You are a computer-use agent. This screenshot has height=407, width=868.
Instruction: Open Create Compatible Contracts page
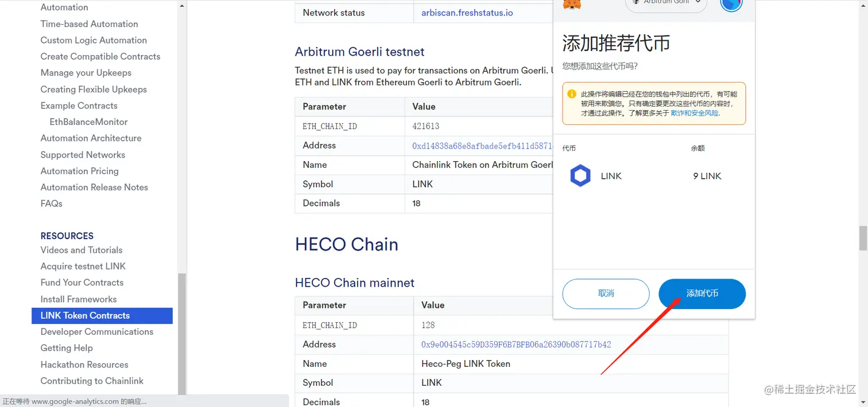point(100,56)
